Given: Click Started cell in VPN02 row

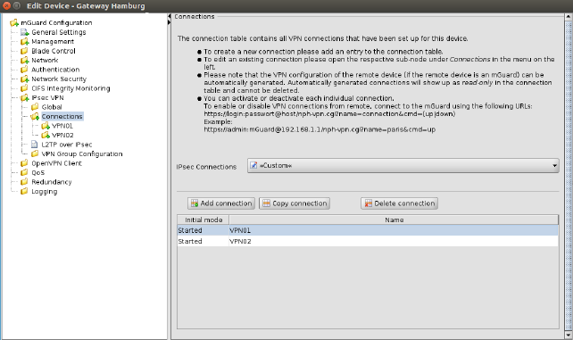Looking at the screenshot, I should pyautogui.click(x=203, y=242).
